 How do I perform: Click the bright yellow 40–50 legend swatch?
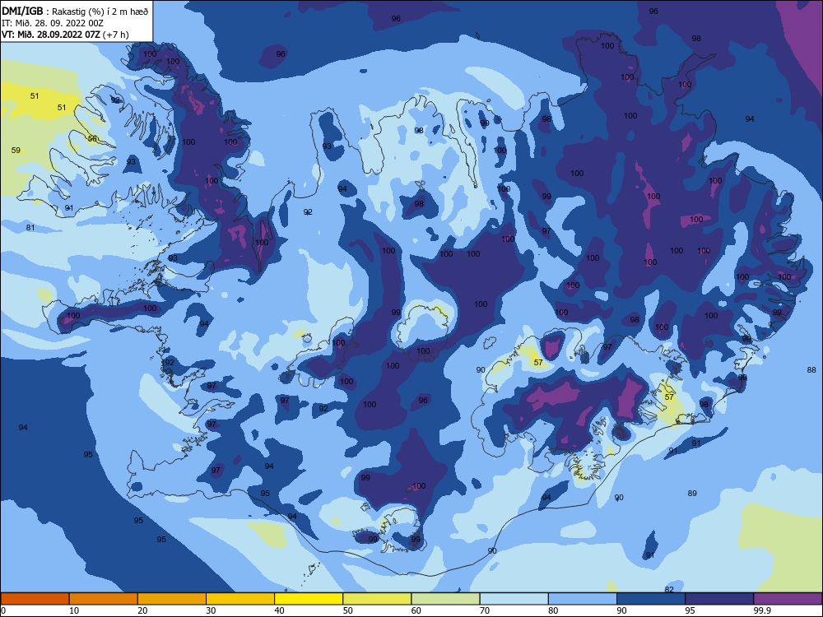pyautogui.click(x=309, y=599)
